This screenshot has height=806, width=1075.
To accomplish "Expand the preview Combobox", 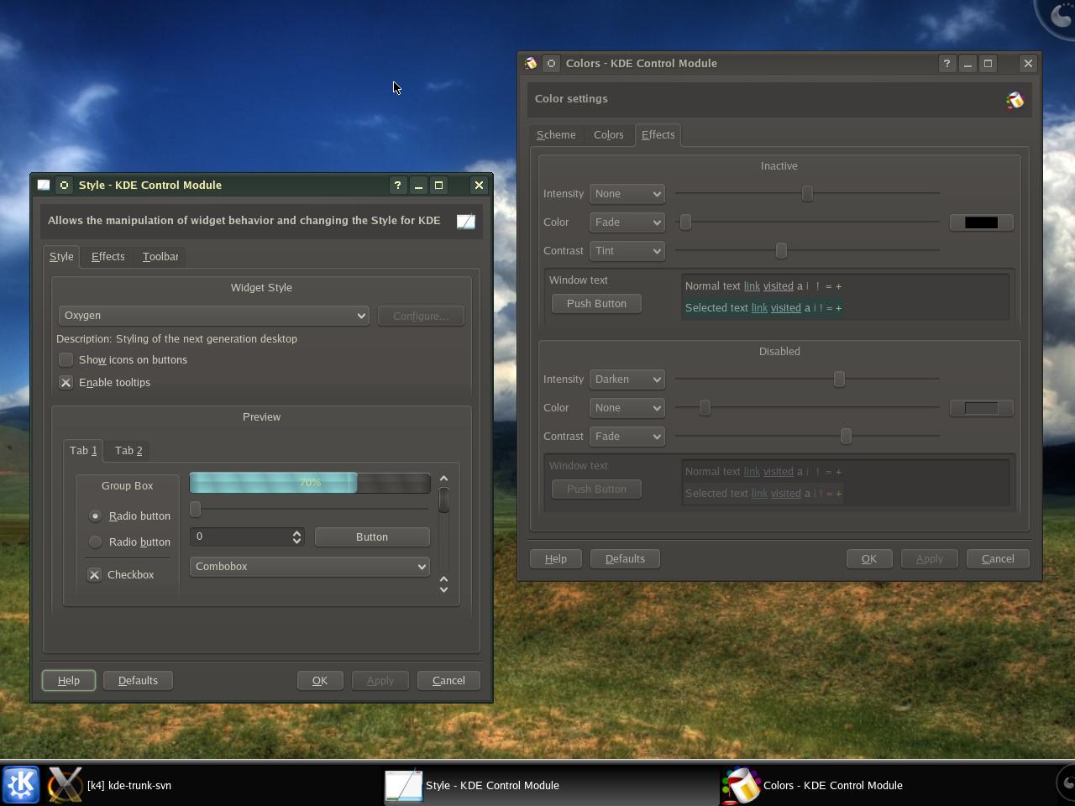I will [x=309, y=567].
